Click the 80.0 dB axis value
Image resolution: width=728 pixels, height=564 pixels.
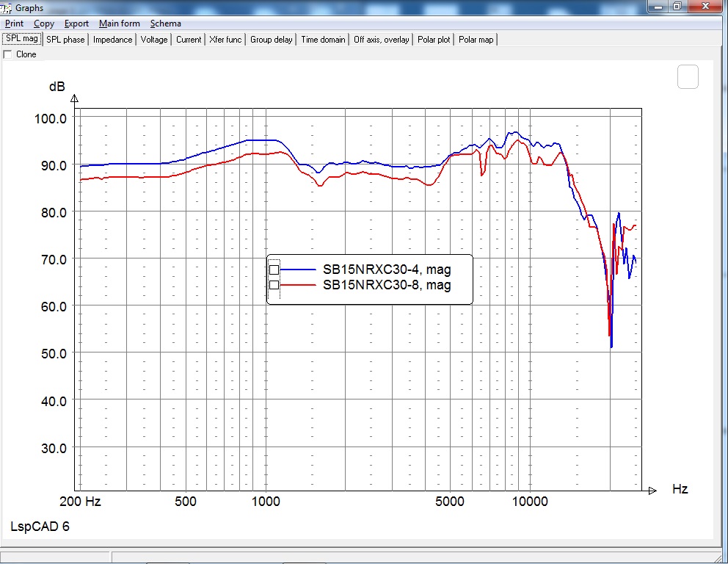[x=54, y=212]
